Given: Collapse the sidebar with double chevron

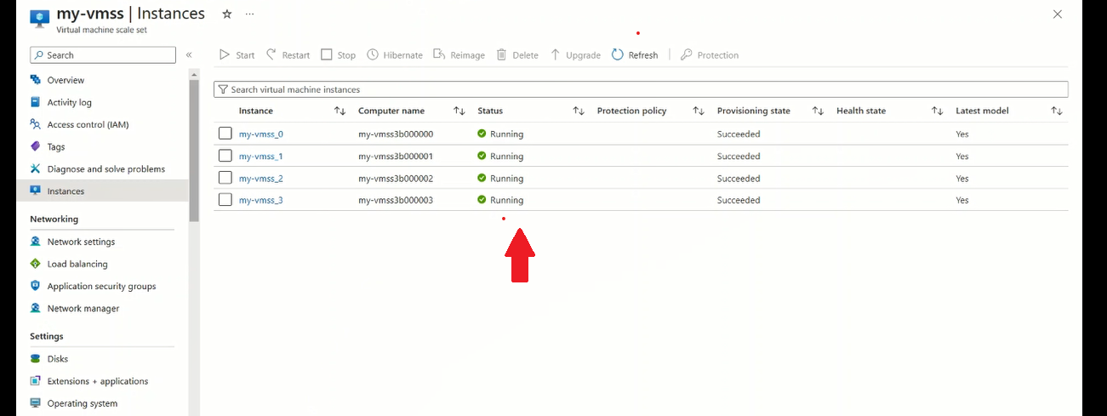Looking at the screenshot, I should coord(189,55).
